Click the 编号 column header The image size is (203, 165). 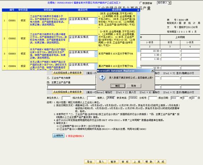(x=12, y=10)
